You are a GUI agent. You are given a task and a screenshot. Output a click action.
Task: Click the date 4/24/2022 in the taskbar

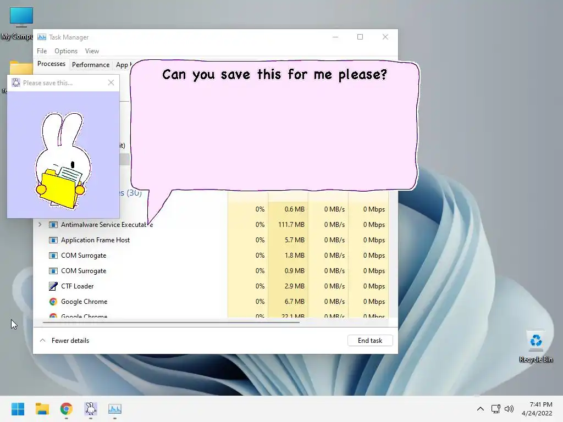pyautogui.click(x=537, y=413)
